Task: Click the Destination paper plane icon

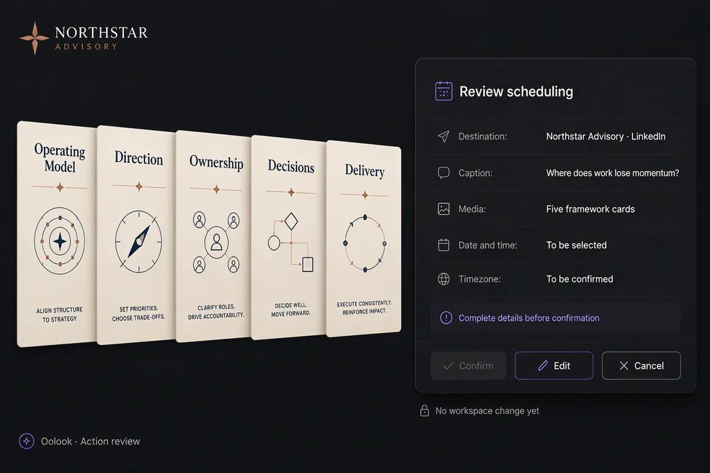Action: (x=444, y=137)
